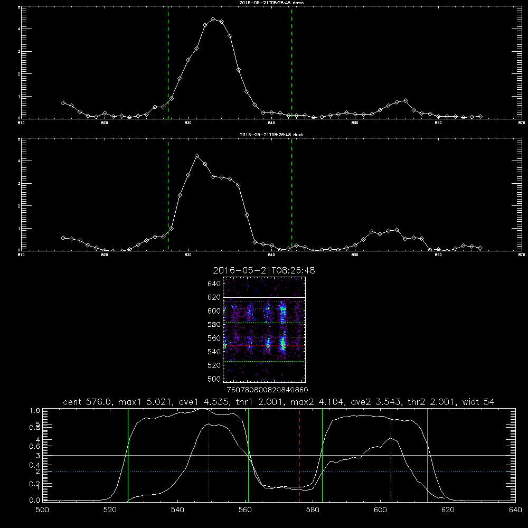Click the left green dashed marker in dusk plot
This screenshot has width=528, height=528.
tap(168, 195)
